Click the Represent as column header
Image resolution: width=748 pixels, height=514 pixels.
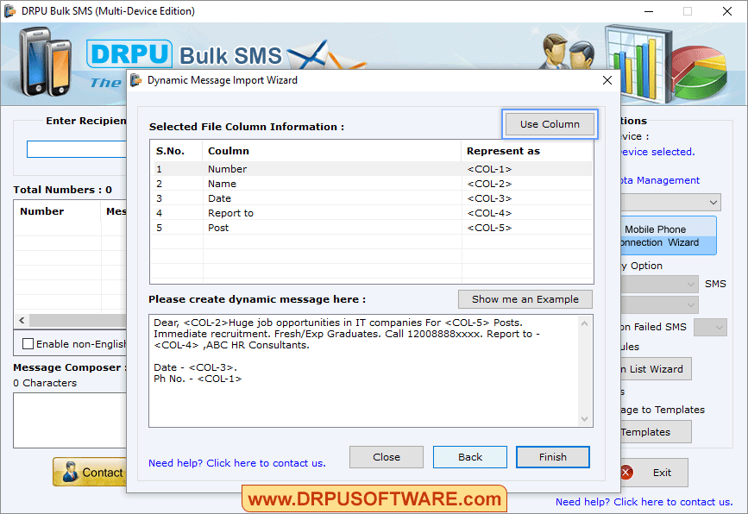click(526, 151)
